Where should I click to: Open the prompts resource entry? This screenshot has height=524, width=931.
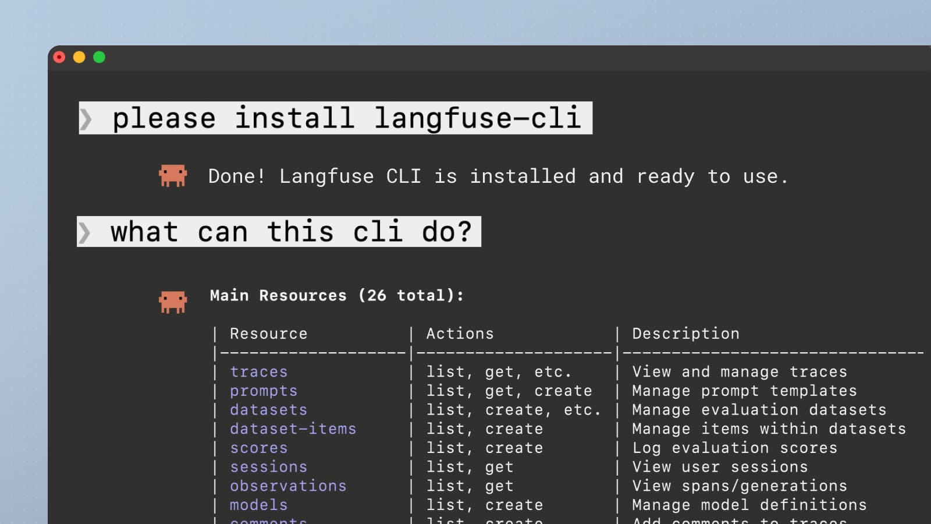264,391
